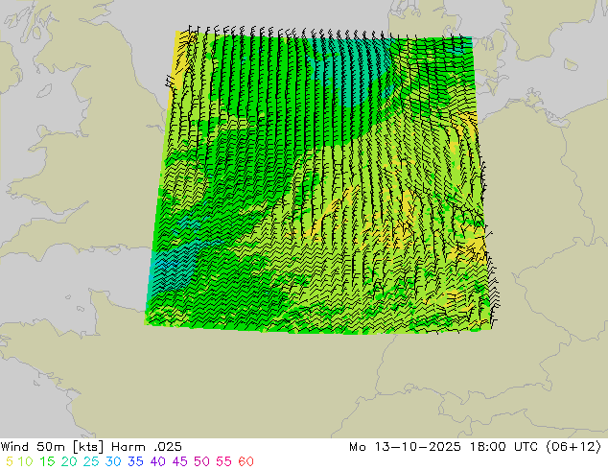Click the 'Wind 50m [kts] Harm .025' title
This screenshot has width=608, height=470.
pos(91,447)
